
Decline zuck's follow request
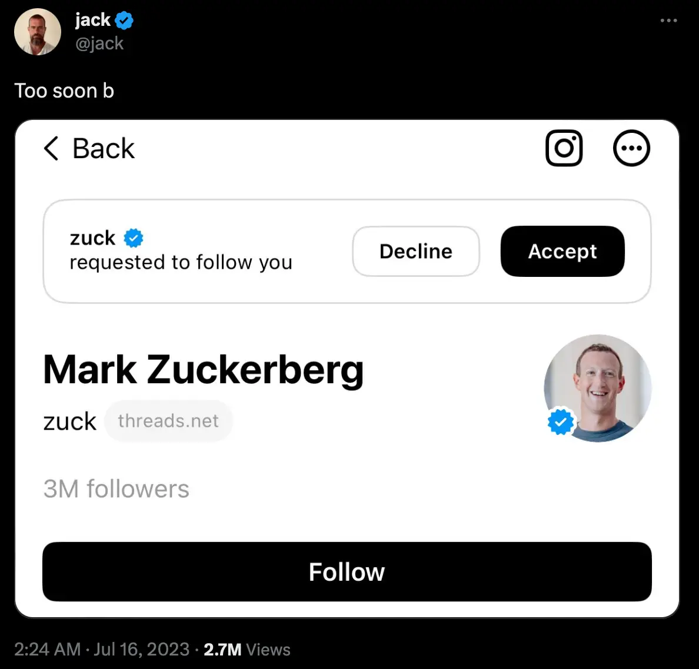(x=415, y=251)
